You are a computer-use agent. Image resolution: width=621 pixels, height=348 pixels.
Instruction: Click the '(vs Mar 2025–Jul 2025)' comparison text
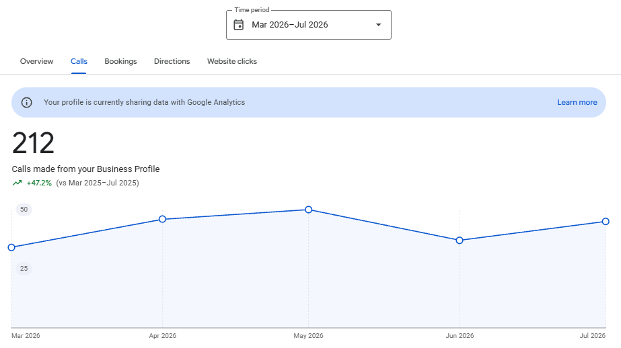click(x=98, y=183)
